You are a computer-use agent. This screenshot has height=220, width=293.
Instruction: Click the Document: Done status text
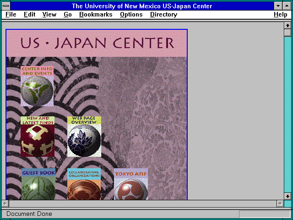pyautogui.click(x=29, y=214)
